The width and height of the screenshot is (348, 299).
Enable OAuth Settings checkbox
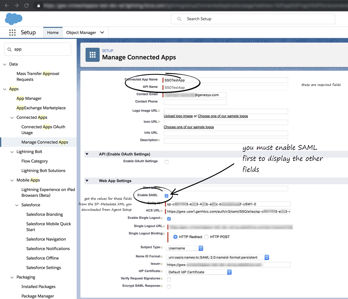point(166,162)
